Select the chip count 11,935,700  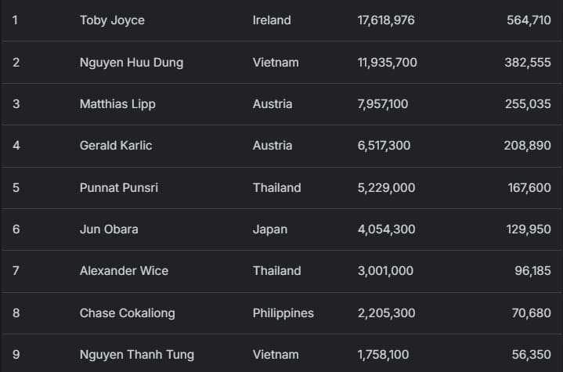387,63
